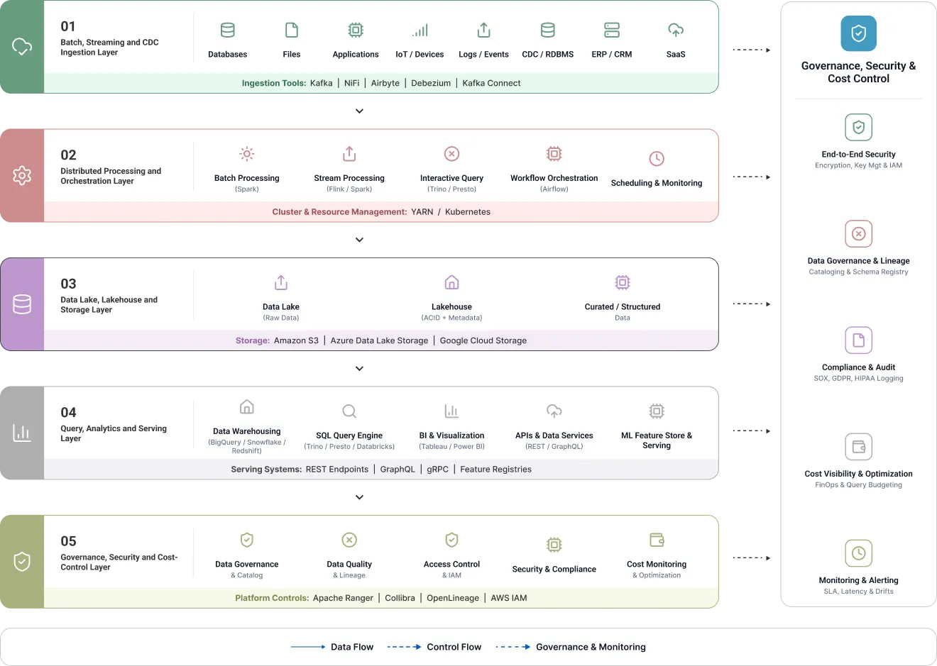Select the Workflow Orchestration chip icon
Viewport: 937px width, 666px height.
554,154
